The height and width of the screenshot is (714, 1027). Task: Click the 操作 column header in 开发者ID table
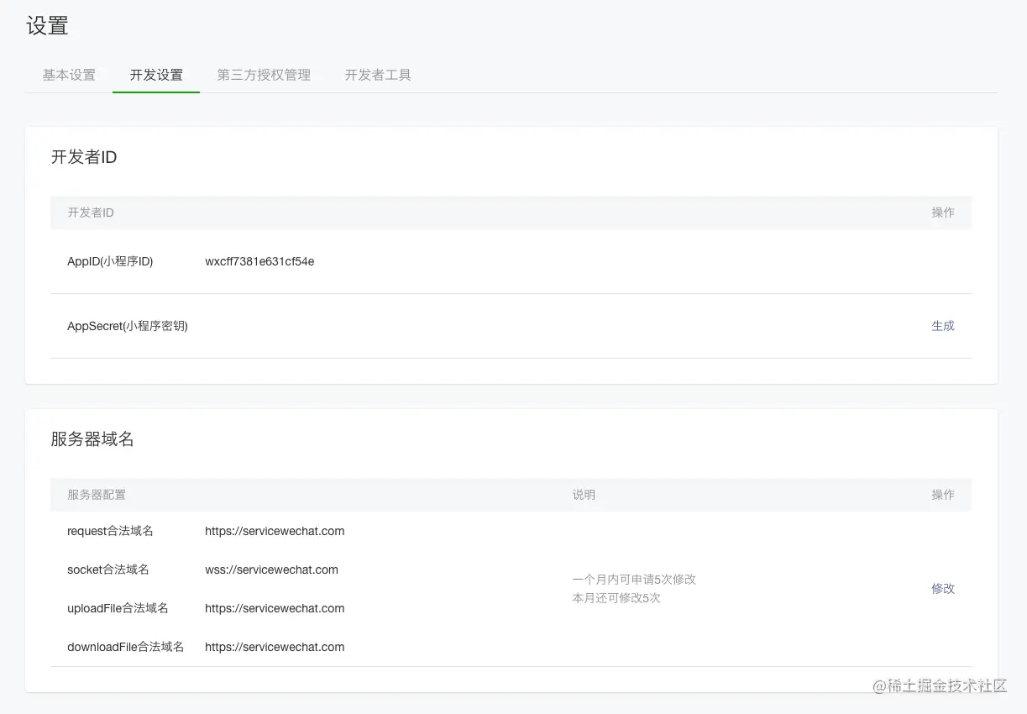pyautogui.click(x=942, y=213)
